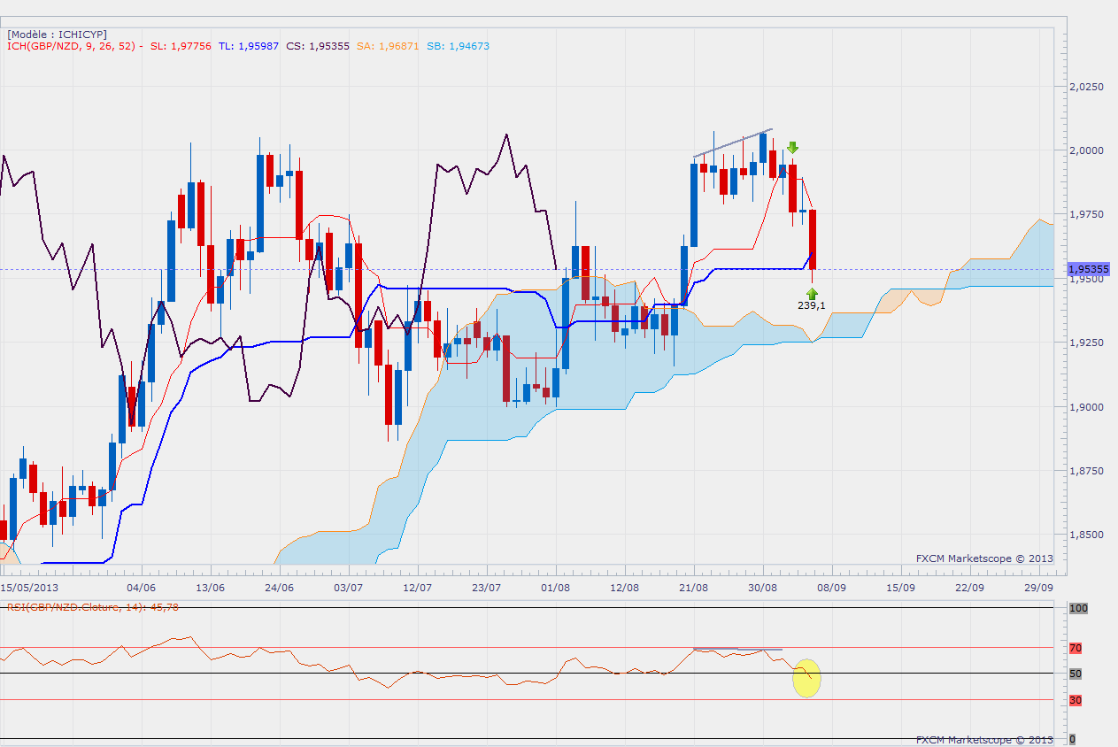Select the '[Modèle : ICHICYP]' template label
Image resolution: width=1118 pixels, height=747 pixels.
point(57,34)
